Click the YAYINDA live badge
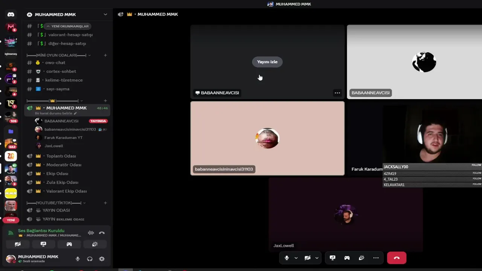This screenshot has height=271, width=482. pyautogui.click(x=98, y=121)
